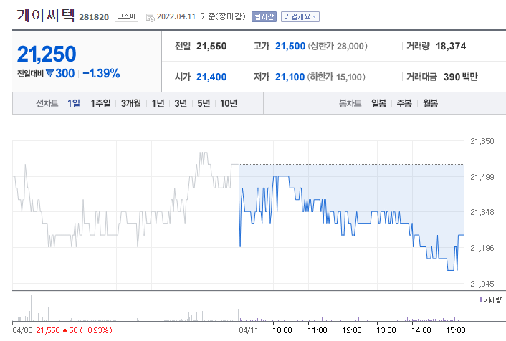Click the 14:00 time axis label
Viewport: 506px width, 341px height.
(x=421, y=330)
